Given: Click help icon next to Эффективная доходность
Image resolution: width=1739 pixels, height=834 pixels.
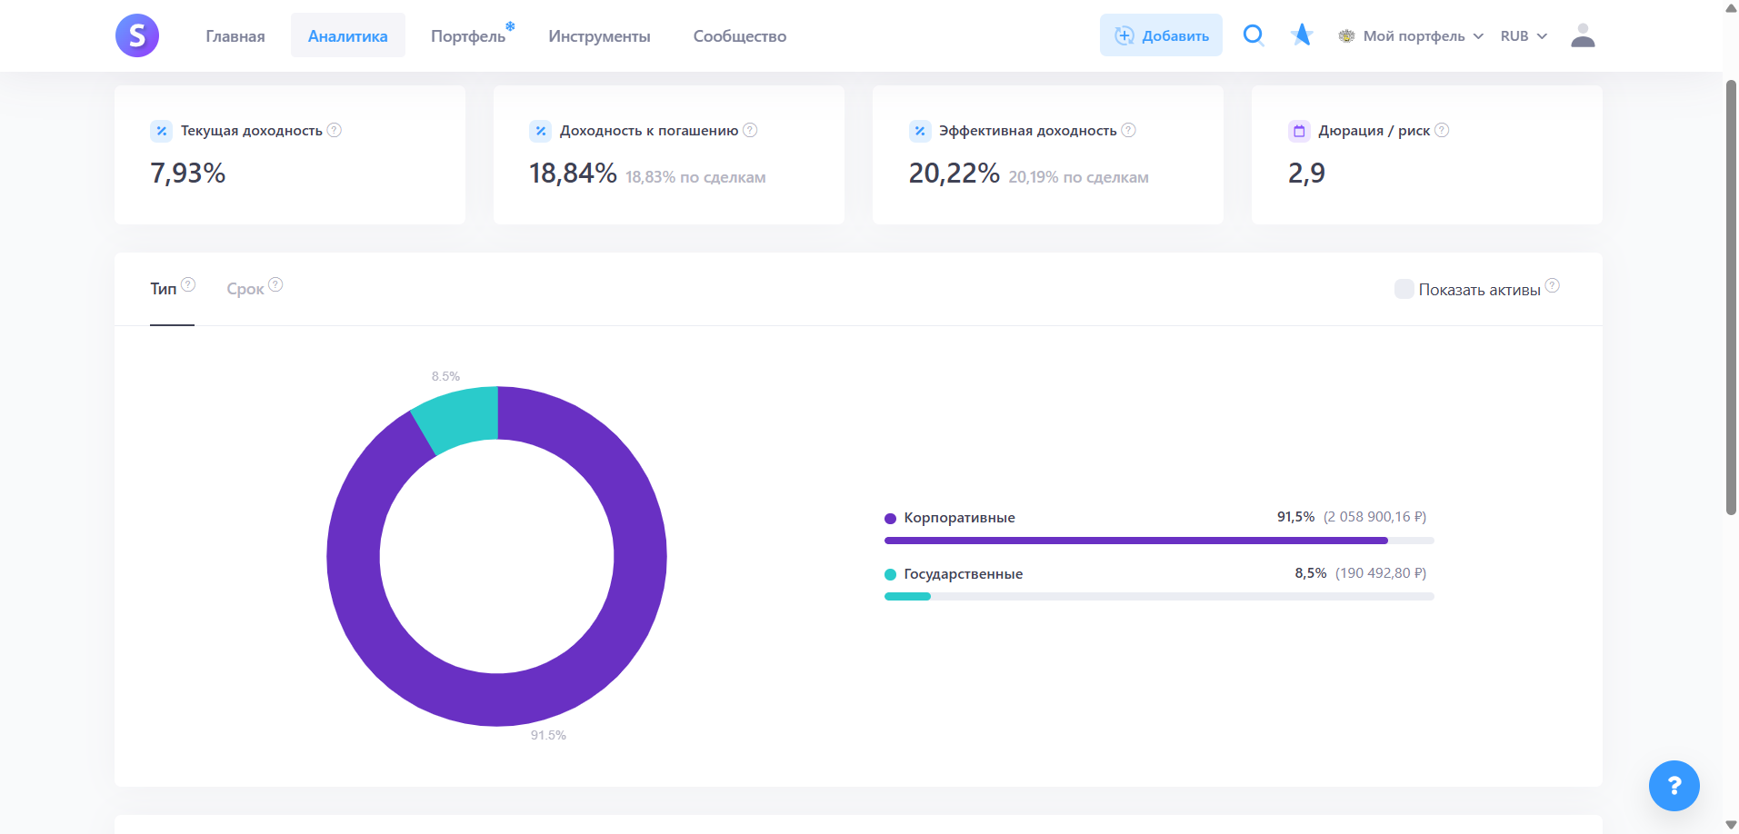Looking at the screenshot, I should (x=1128, y=130).
